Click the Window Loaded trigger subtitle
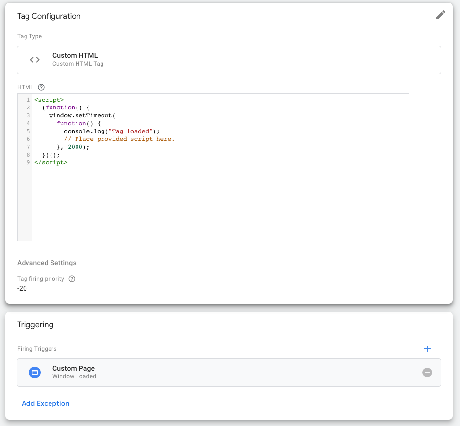 click(74, 376)
